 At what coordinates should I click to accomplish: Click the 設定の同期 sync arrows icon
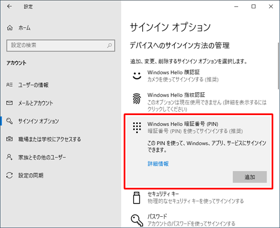pyautogui.click(x=10, y=175)
